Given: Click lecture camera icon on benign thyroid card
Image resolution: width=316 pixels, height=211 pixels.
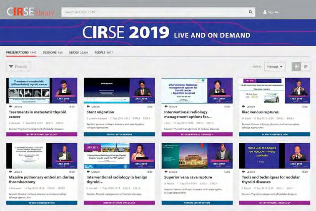Looking at the screenshot, I should point(88,171).
